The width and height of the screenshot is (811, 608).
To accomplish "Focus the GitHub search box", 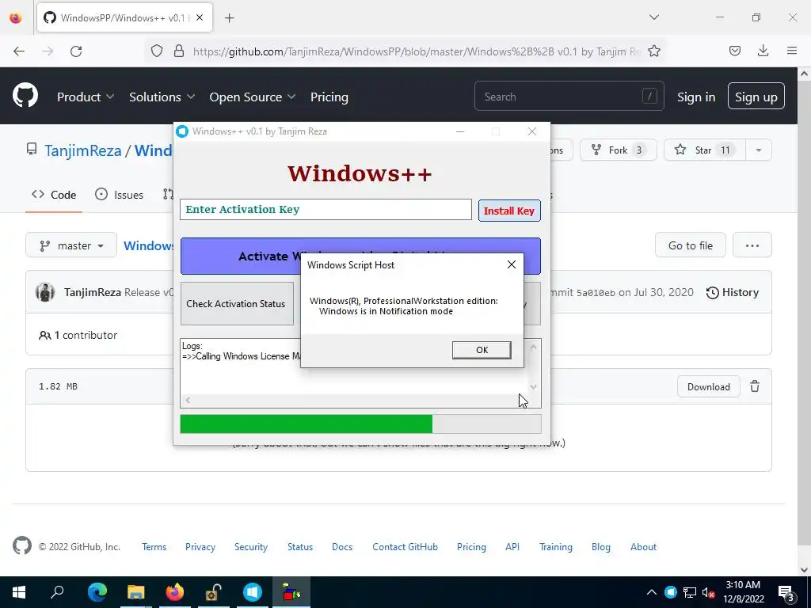I will (x=569, y=96).
